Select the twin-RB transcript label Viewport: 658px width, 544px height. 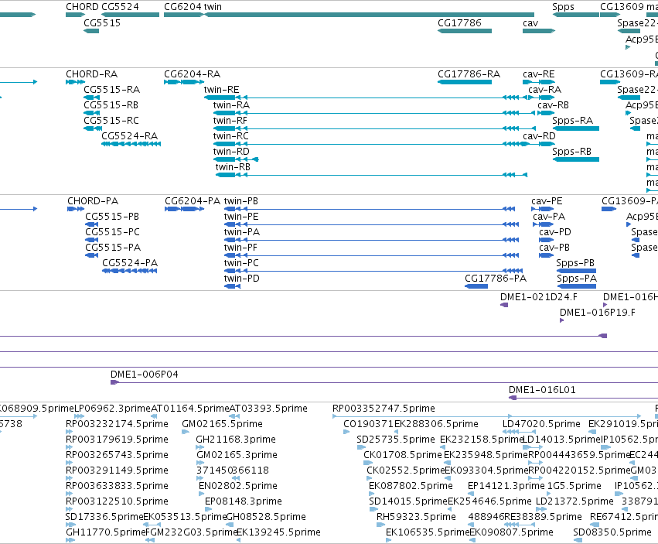(233, 167)
